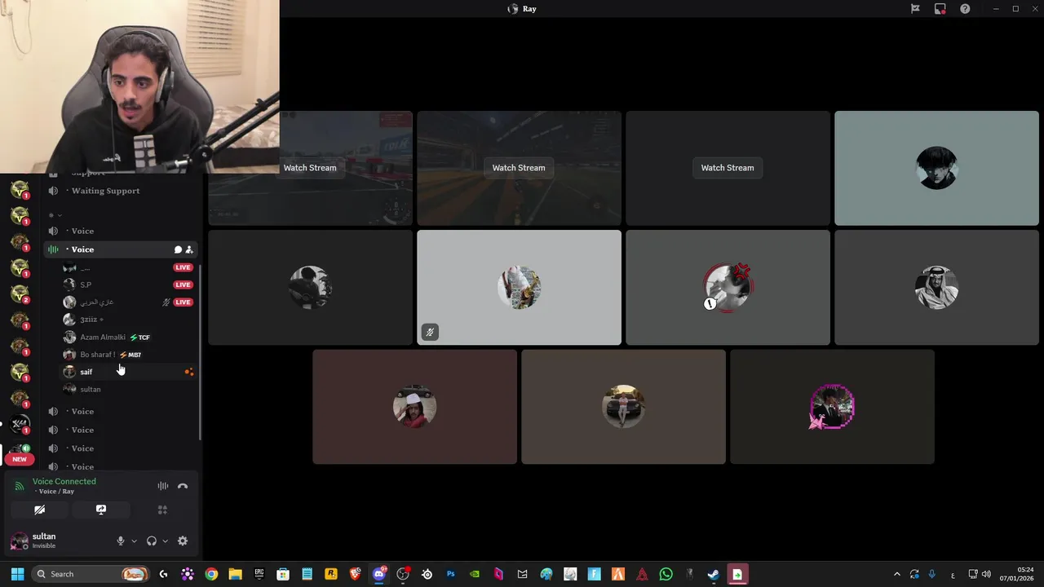Open the Help question mark icon

coord(965,9)
